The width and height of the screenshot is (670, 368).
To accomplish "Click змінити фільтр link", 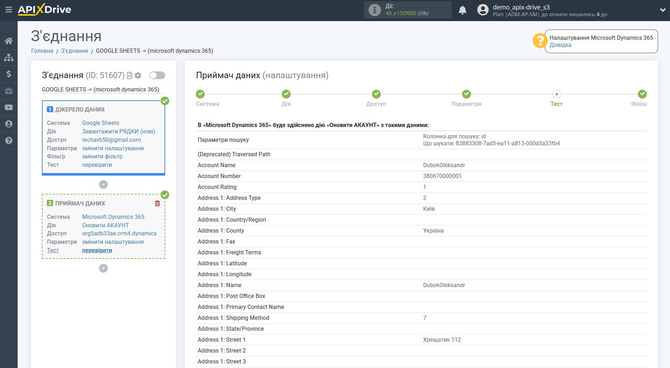I will pos(103,156).
